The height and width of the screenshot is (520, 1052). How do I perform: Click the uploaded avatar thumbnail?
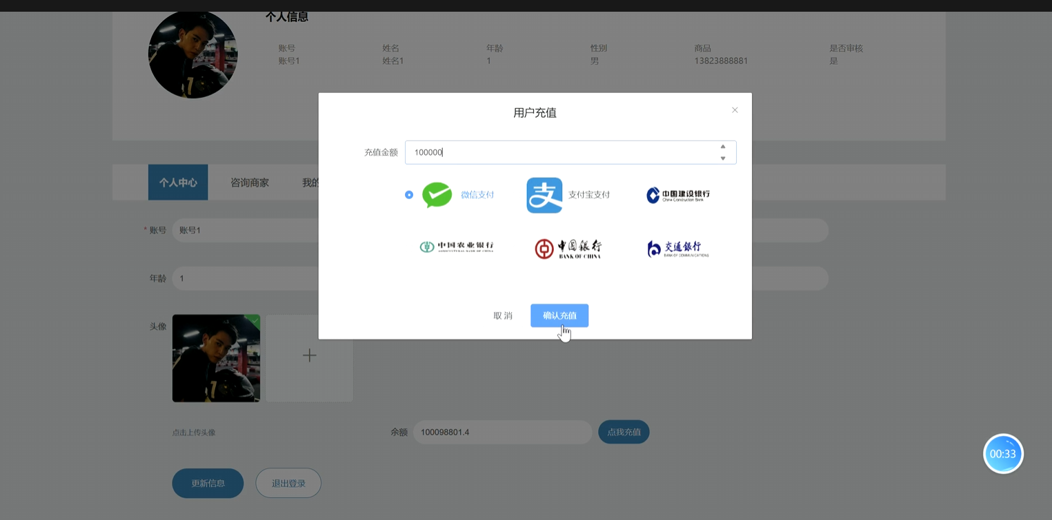[216, 358]
